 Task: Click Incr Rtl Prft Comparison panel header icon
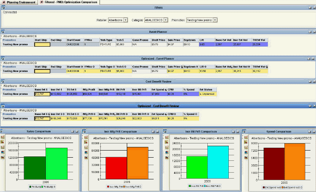[x=165, y=131]
